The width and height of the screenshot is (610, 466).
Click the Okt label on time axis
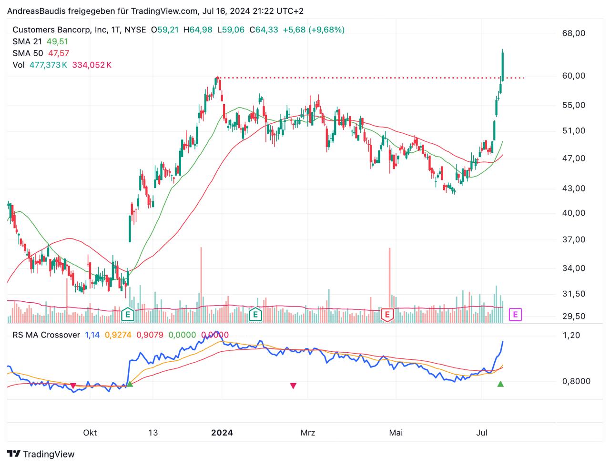point(90,433)
